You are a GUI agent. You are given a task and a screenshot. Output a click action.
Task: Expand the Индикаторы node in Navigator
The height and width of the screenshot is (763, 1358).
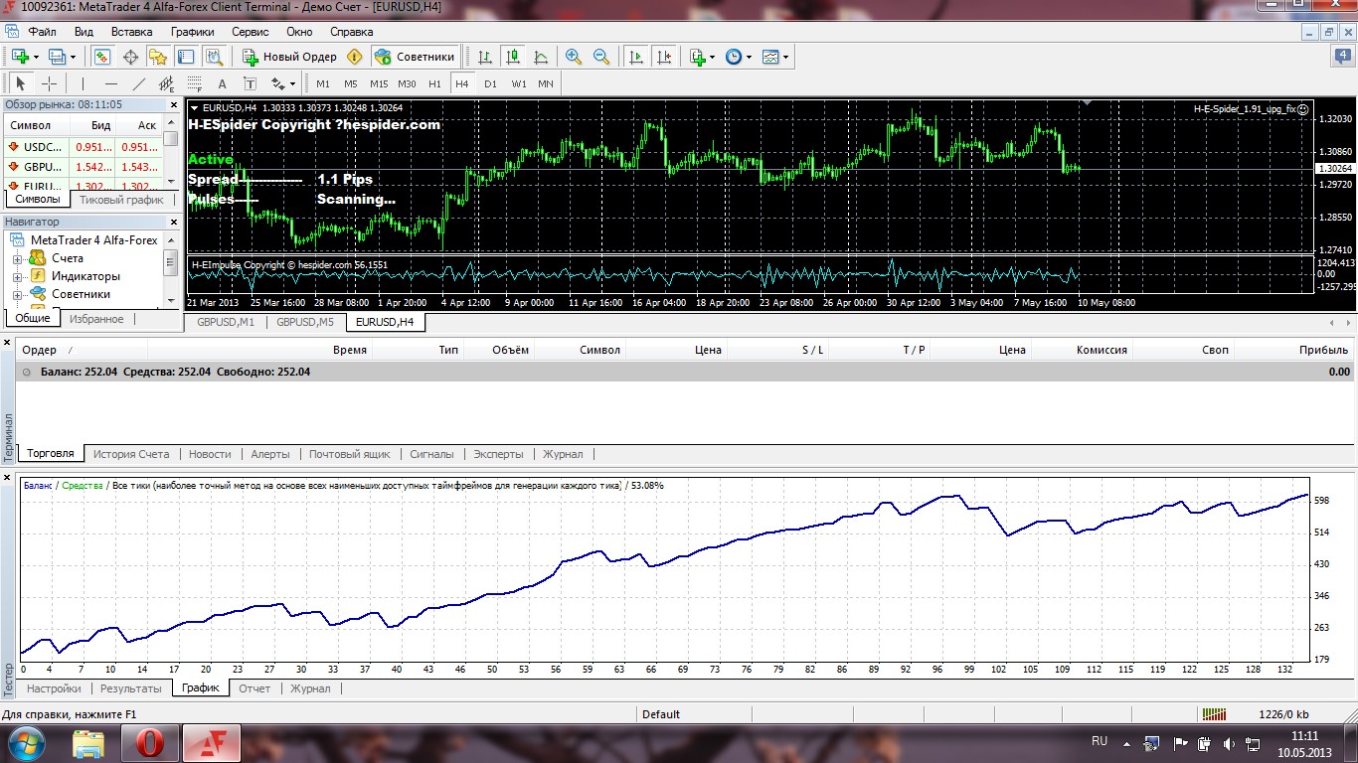point(17,277)
